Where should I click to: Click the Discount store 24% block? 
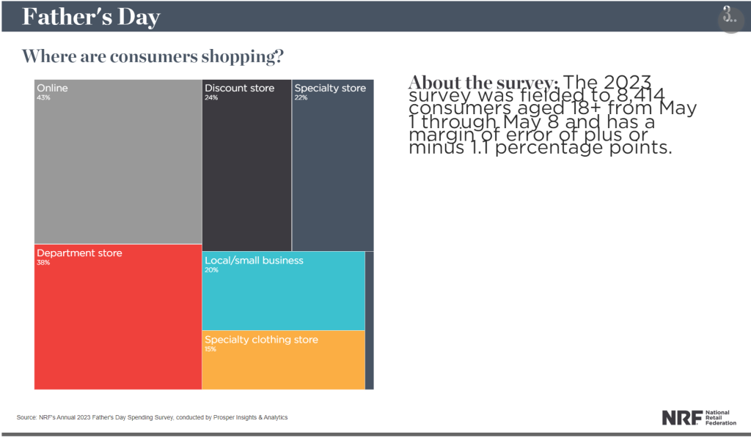tap(246, 165)
